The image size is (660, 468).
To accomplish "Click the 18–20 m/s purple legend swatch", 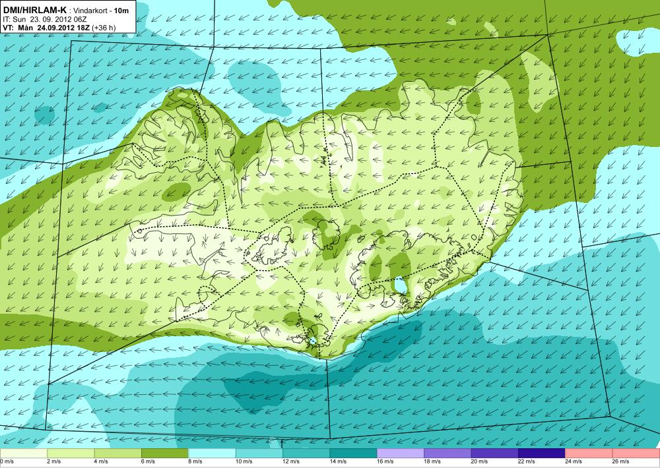I will pyautogui.click(x=447, y=453).
